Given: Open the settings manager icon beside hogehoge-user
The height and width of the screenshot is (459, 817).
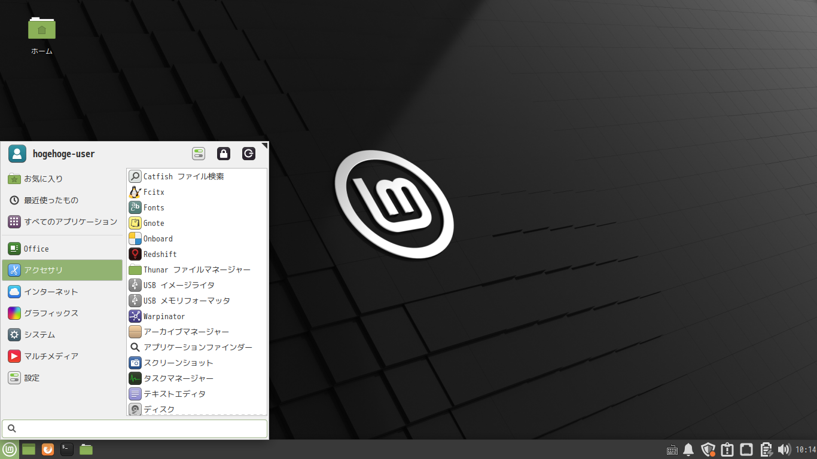Looking at the screenshot, I should coord(199,154).
